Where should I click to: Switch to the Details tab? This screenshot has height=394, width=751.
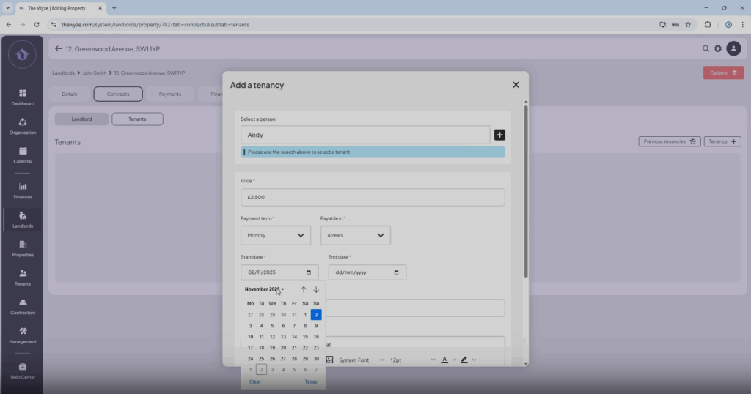click(x=70, y=94)
